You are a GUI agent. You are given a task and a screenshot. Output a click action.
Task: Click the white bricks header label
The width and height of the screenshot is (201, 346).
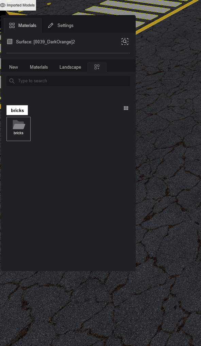(17, 110)
